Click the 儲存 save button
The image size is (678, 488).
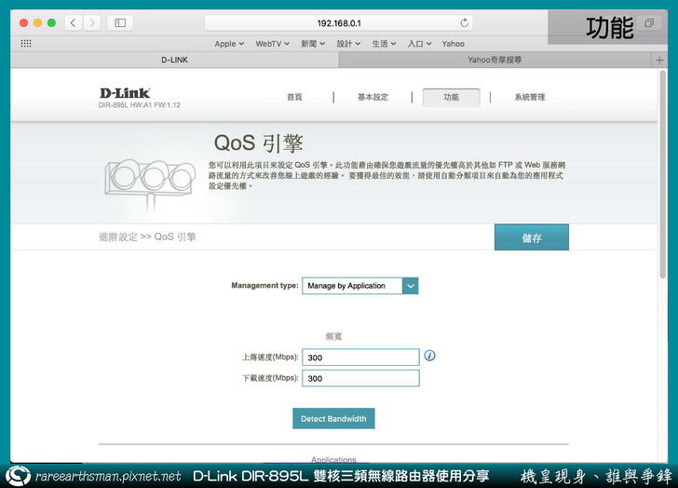(532, 237)
